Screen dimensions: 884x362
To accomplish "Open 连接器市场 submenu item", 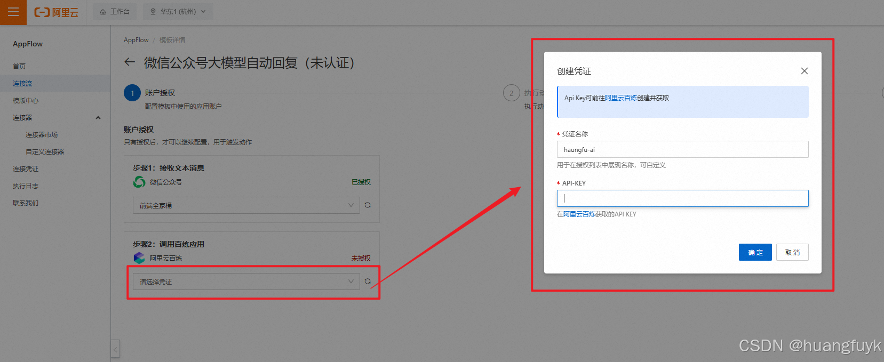I will [x=42, y=134].
